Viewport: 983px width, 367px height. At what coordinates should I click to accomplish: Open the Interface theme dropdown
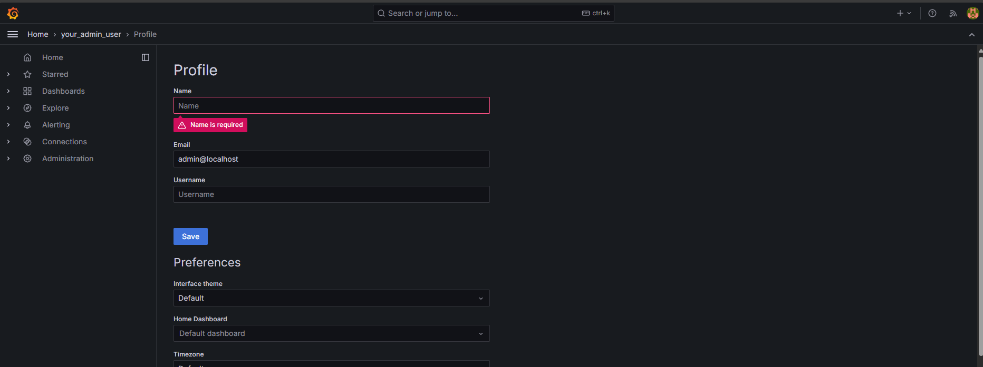[x=331, y=298]
